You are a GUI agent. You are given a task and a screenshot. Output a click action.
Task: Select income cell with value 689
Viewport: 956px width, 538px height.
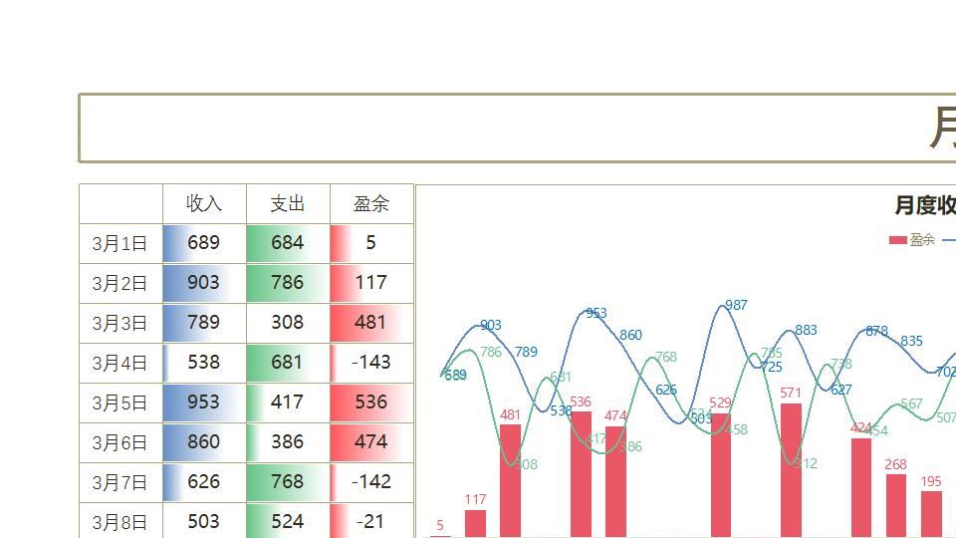point(204,244)
